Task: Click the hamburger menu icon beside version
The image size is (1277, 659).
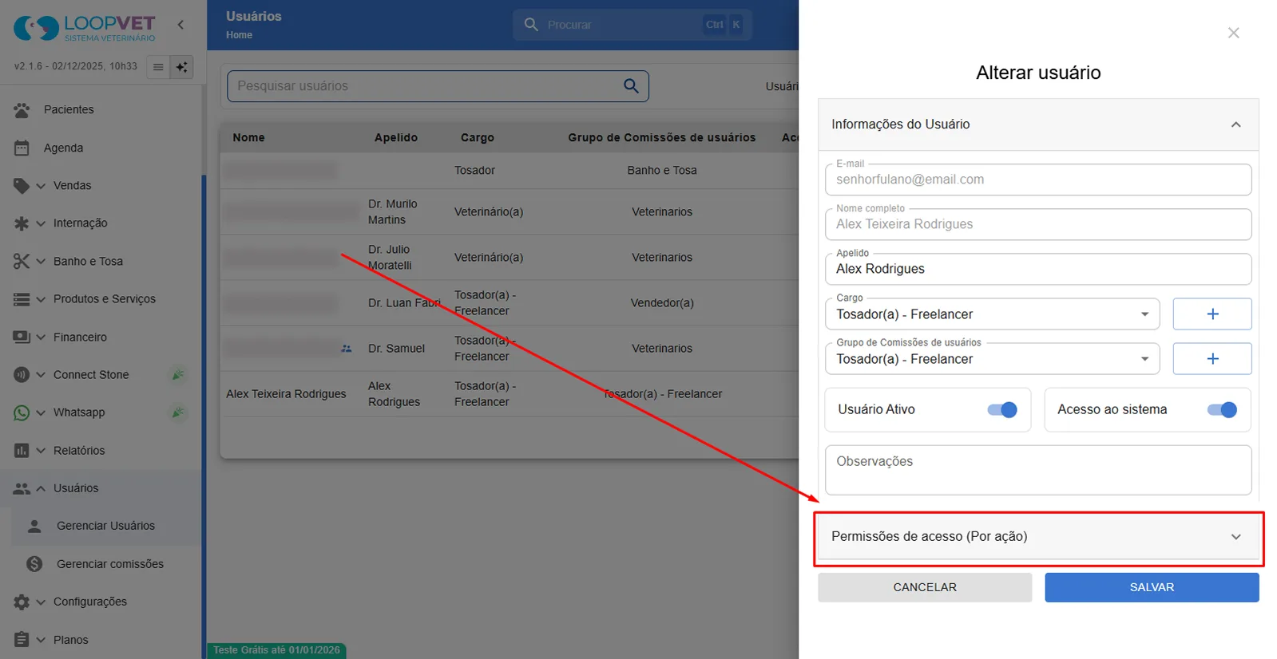Action: click(158, 67)
